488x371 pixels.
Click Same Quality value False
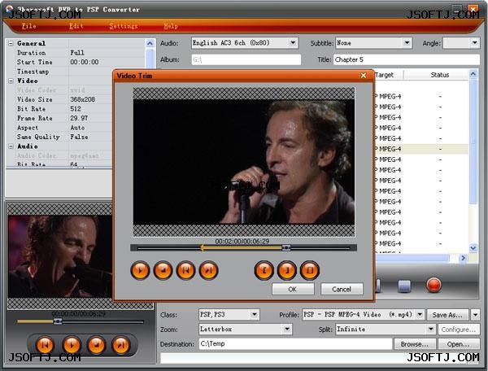click(x=79, y=137)
